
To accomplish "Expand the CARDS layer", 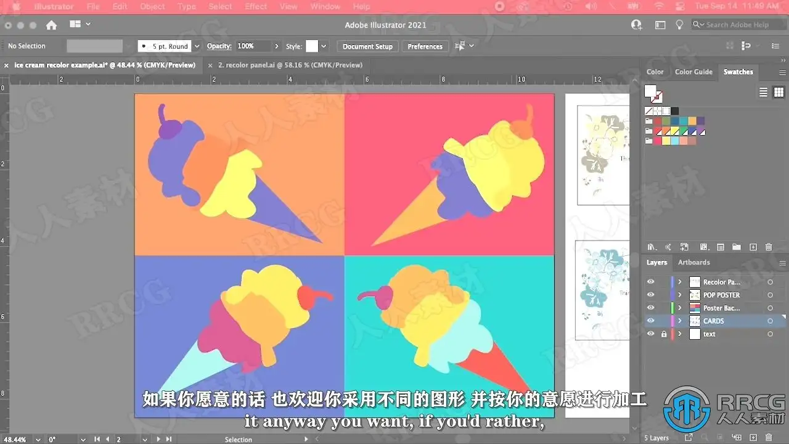I will (680, 321).
